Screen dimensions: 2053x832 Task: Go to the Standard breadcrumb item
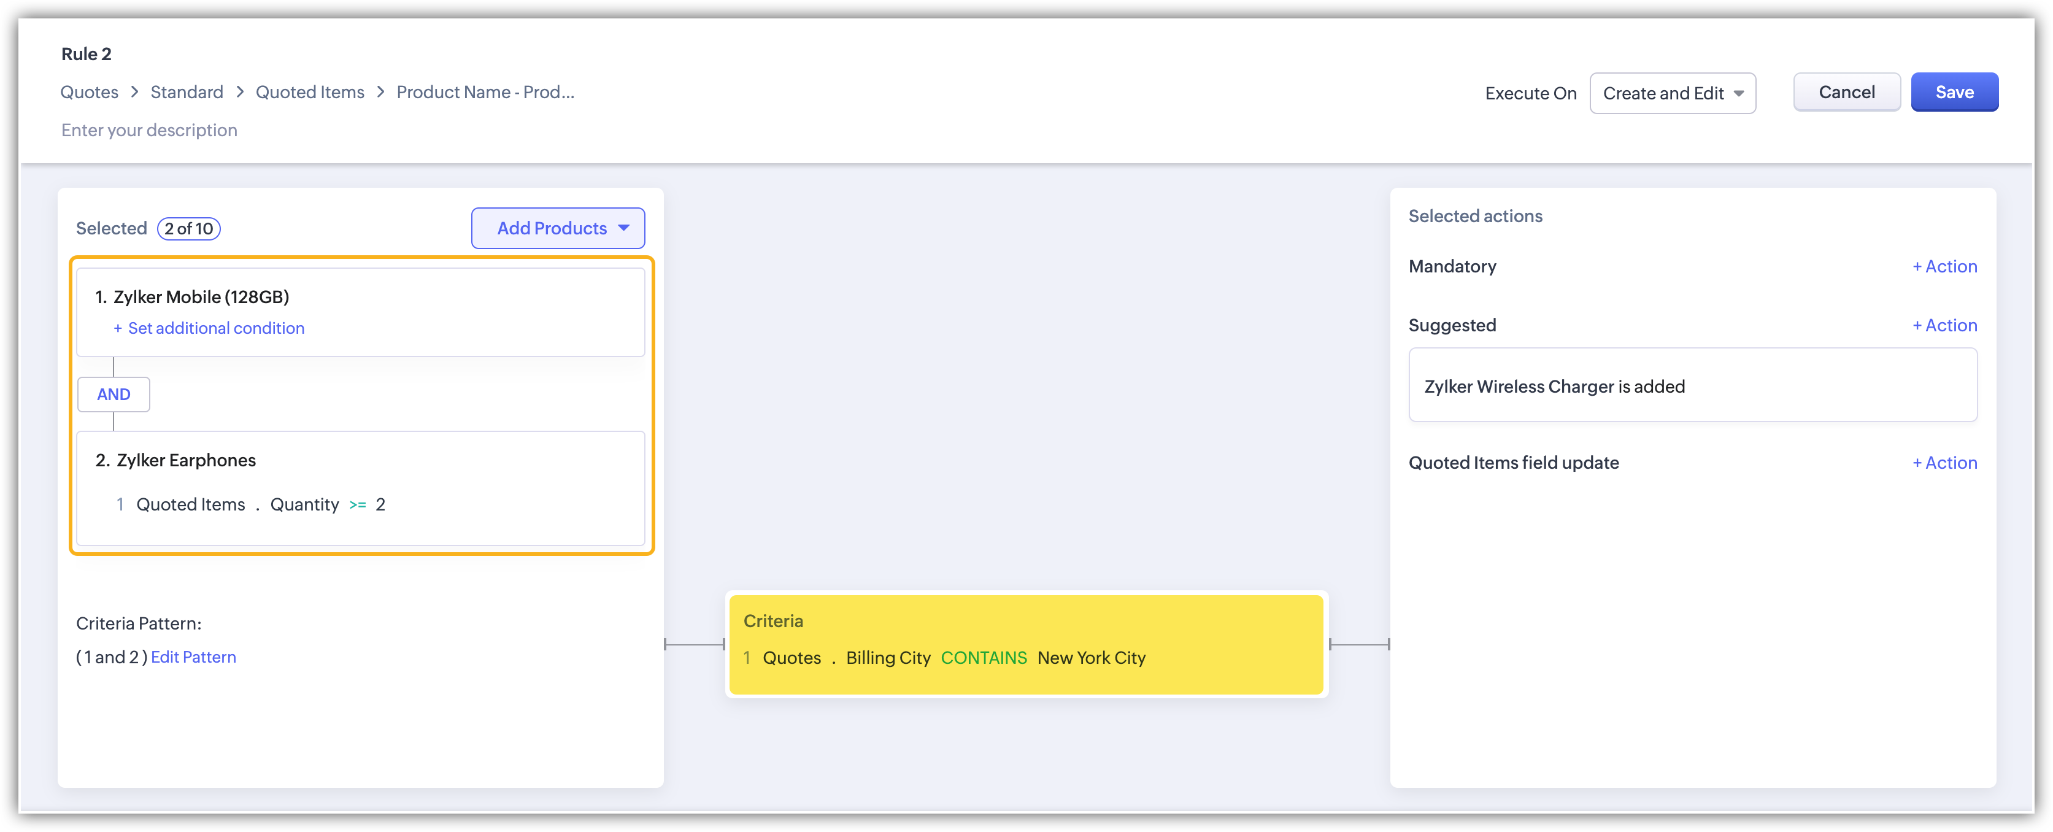tap(187, 93)
